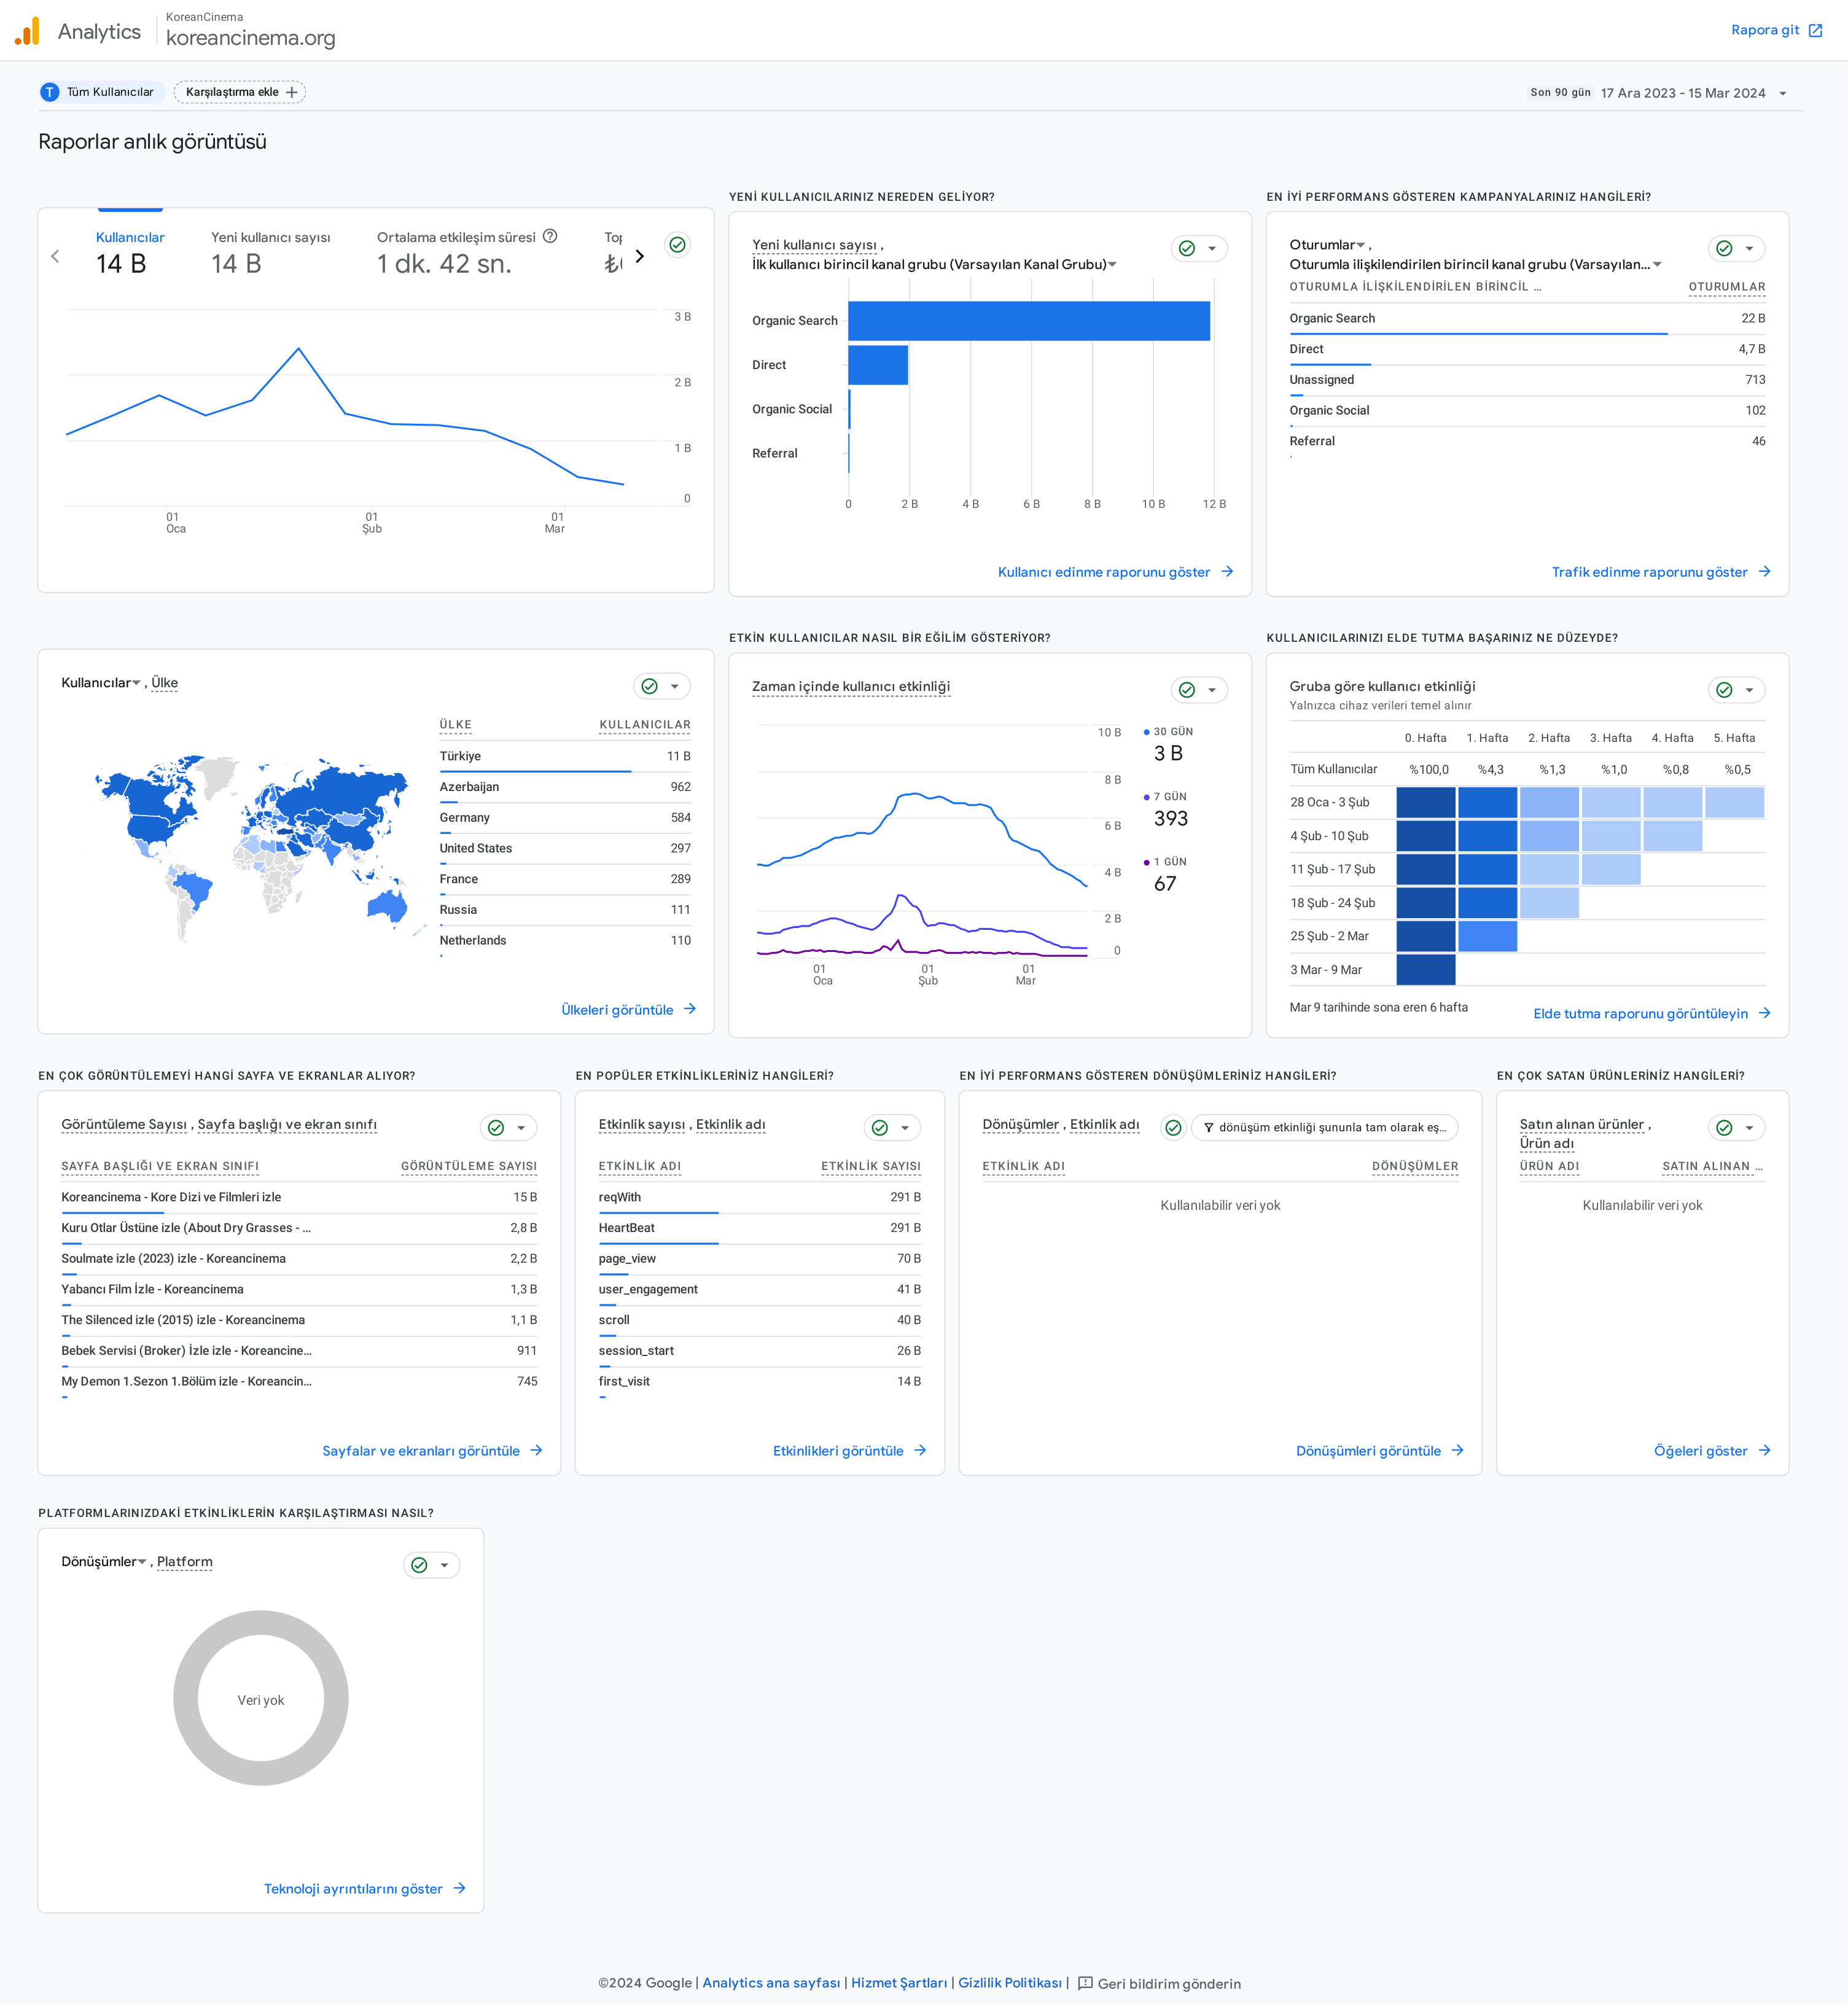This screenshot has height=2004, width=1848.
Task: Click arrow icon next to Teknoloji ayrıntılarını göster
Action: coord(460,1888)
